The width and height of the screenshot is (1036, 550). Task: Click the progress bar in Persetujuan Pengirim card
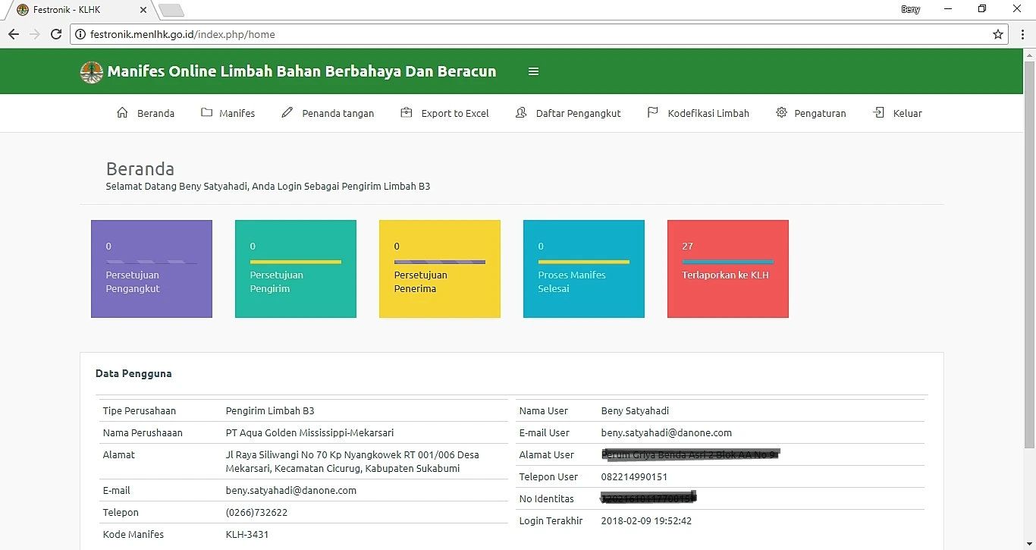(296, 262)
